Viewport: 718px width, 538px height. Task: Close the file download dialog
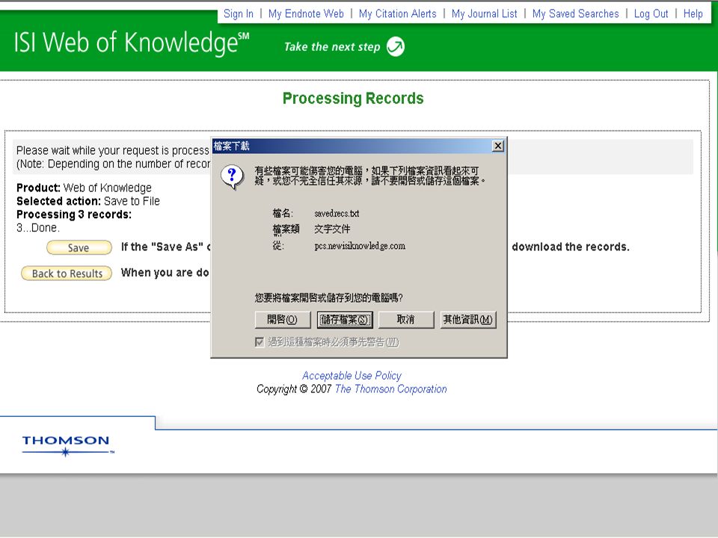498,146
